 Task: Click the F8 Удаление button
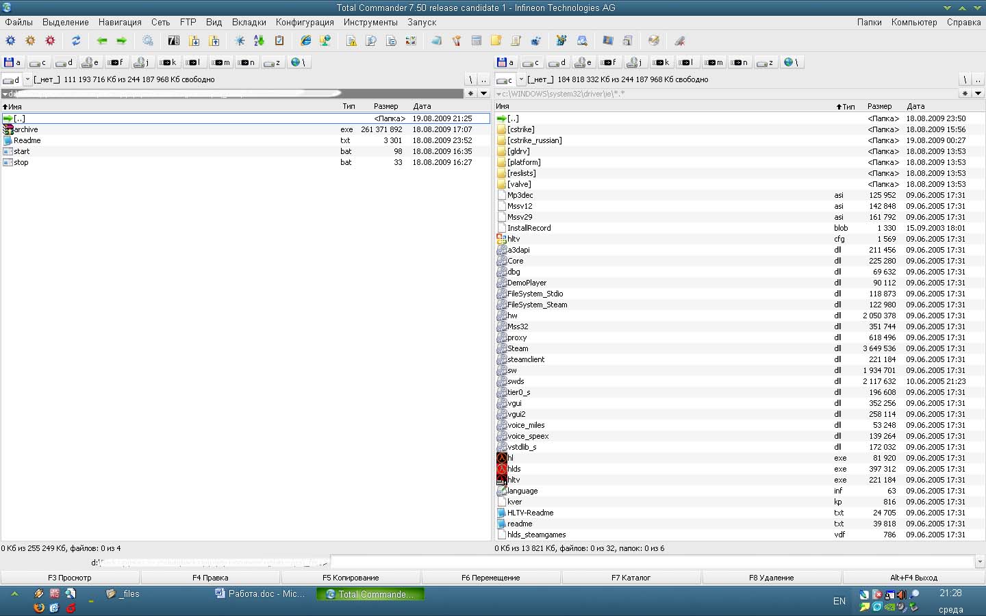pyautogui.click(x=771, y=578)
